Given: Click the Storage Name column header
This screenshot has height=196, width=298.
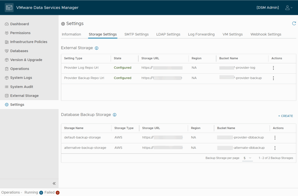Looking at the screenshot, I should point(74,128).
